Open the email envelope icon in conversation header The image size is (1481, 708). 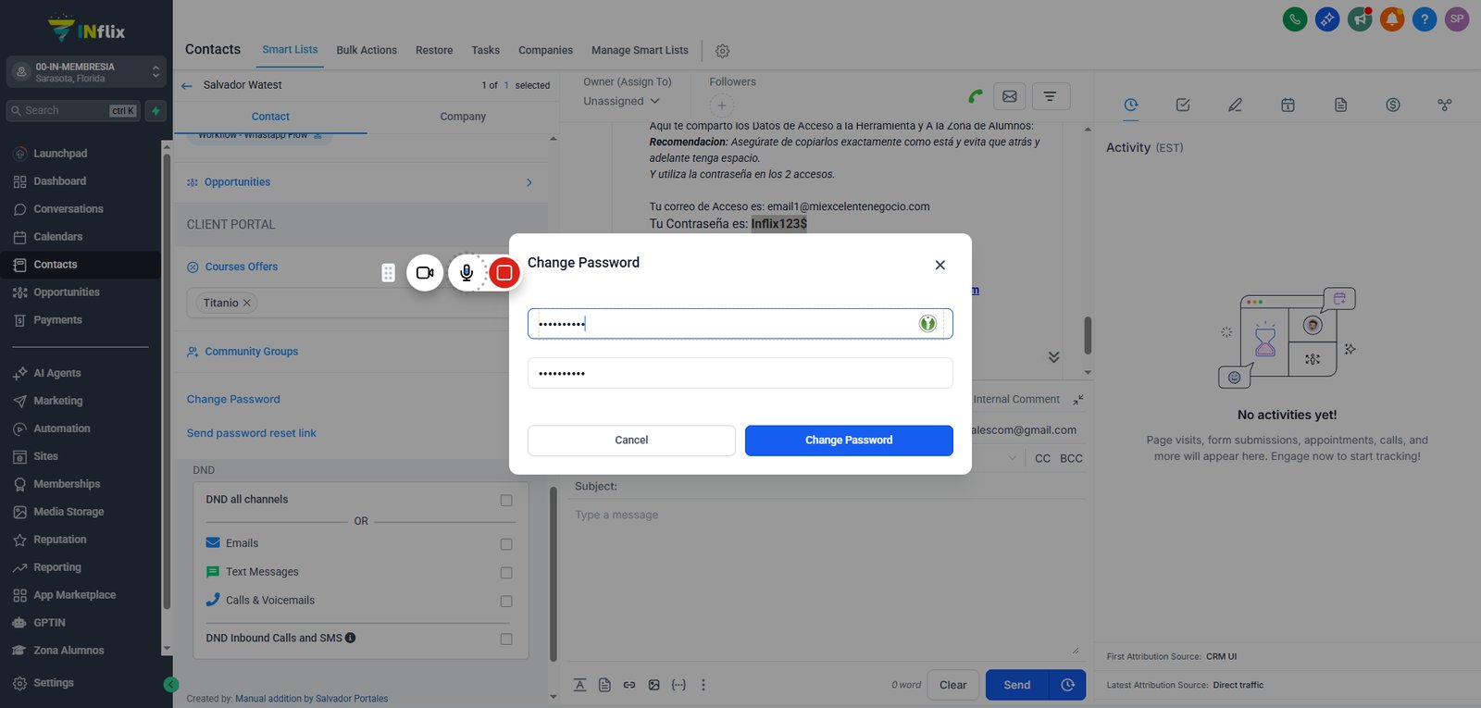tap(1009, 96)
